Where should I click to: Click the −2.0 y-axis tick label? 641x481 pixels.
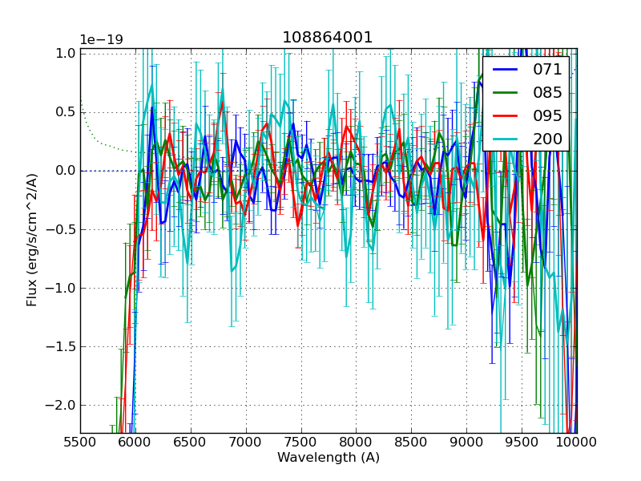[61, 406]
